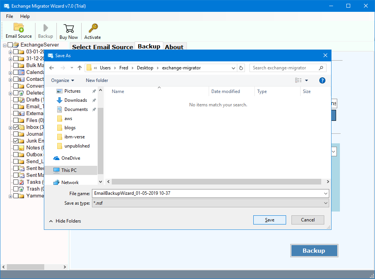
Task: Select the unpublished folder
Action: [x=77, y=146]
